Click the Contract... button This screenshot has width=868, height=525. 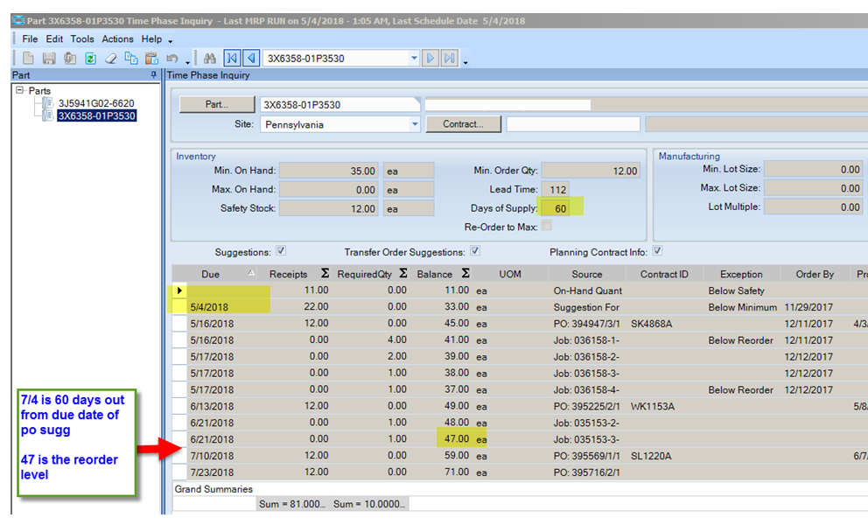pos(463,124)
